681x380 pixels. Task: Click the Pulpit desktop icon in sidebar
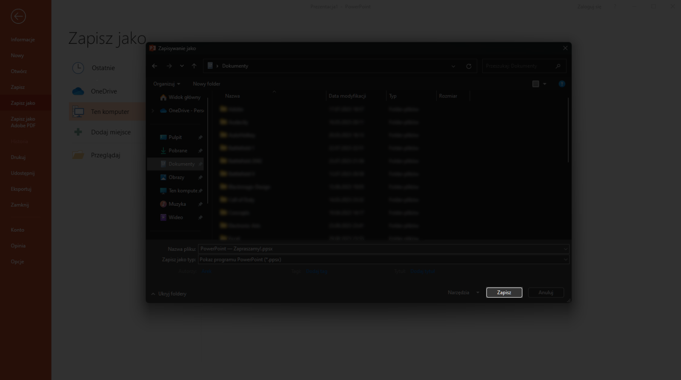pos(163,137)
